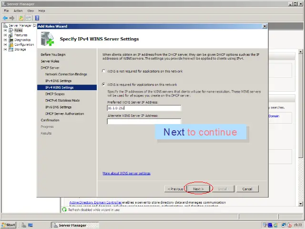Click Next to continue the wizard
The height and width of the screenshot is (229, 305).
pos(198,189)
